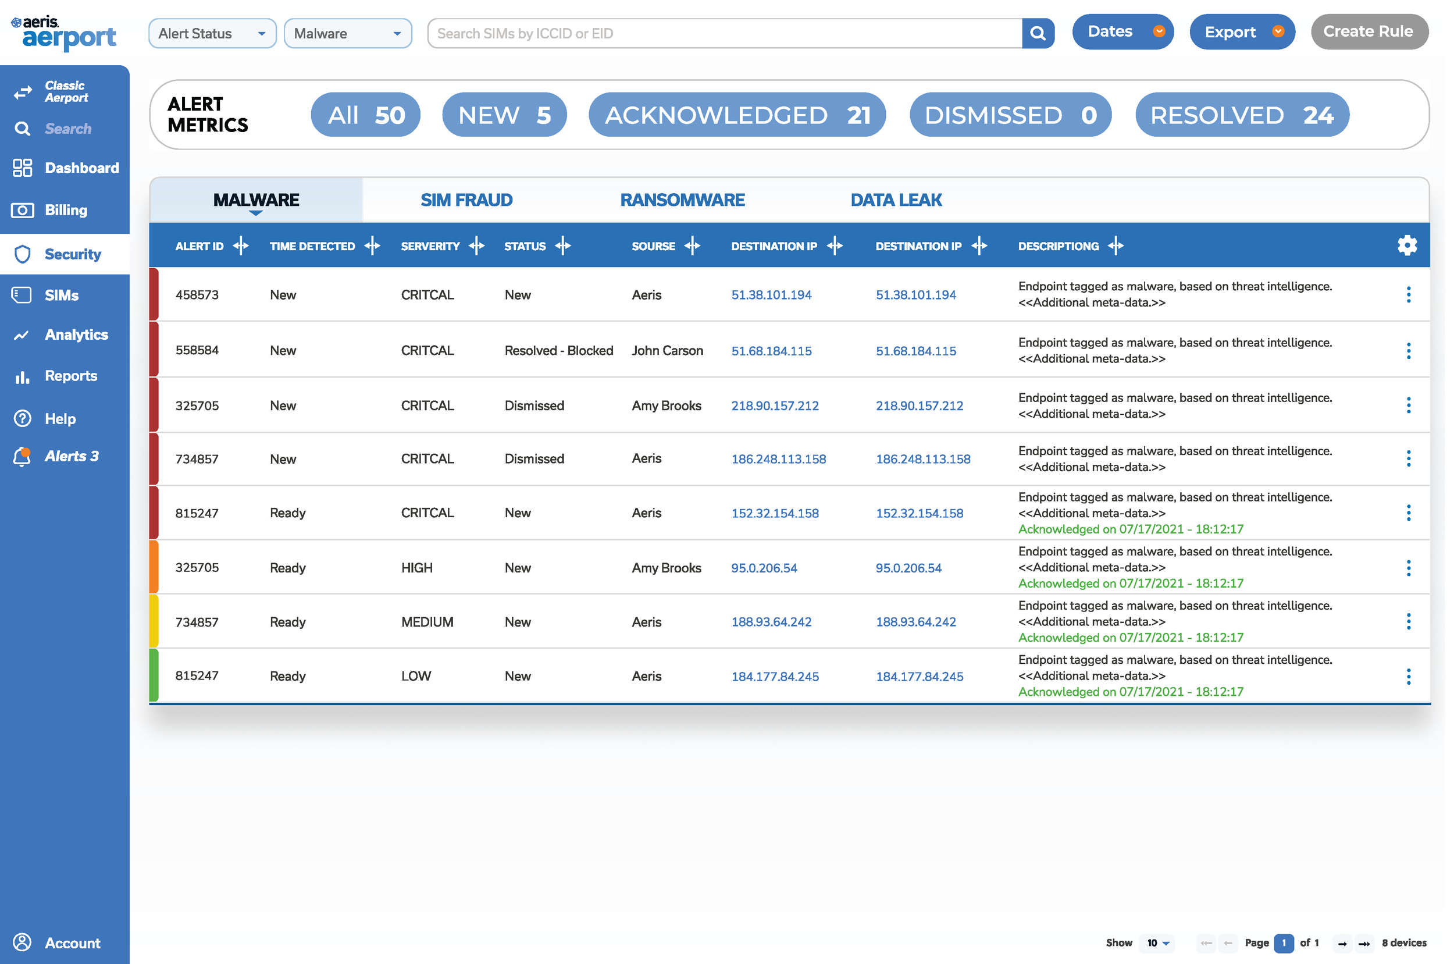Image resolution: width=1454 pixels, height=964 pixels.
Task: Select alert ID cell 458573
Action: click(197, 294)
